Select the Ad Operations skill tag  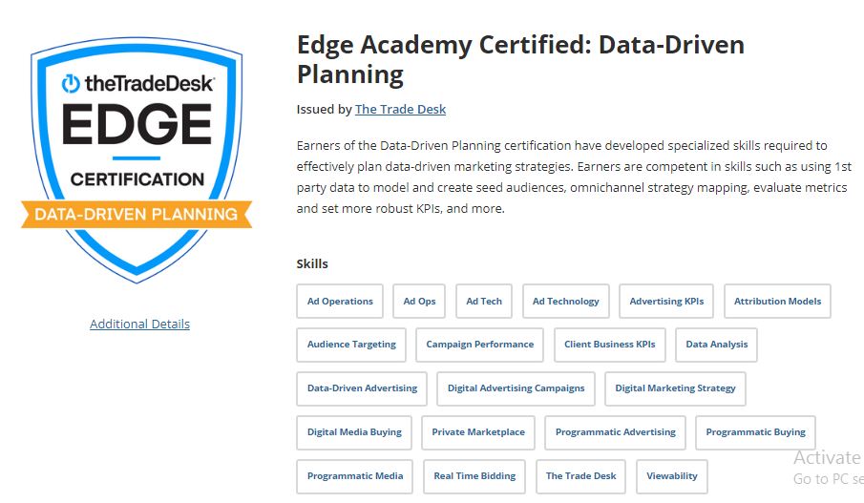pos(340,302)
